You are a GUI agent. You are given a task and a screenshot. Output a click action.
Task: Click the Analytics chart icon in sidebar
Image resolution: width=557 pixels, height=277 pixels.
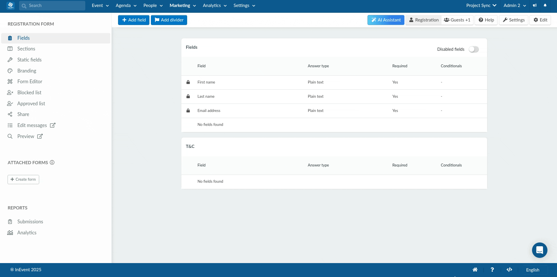pyautogui.click(x=10, y=233)
